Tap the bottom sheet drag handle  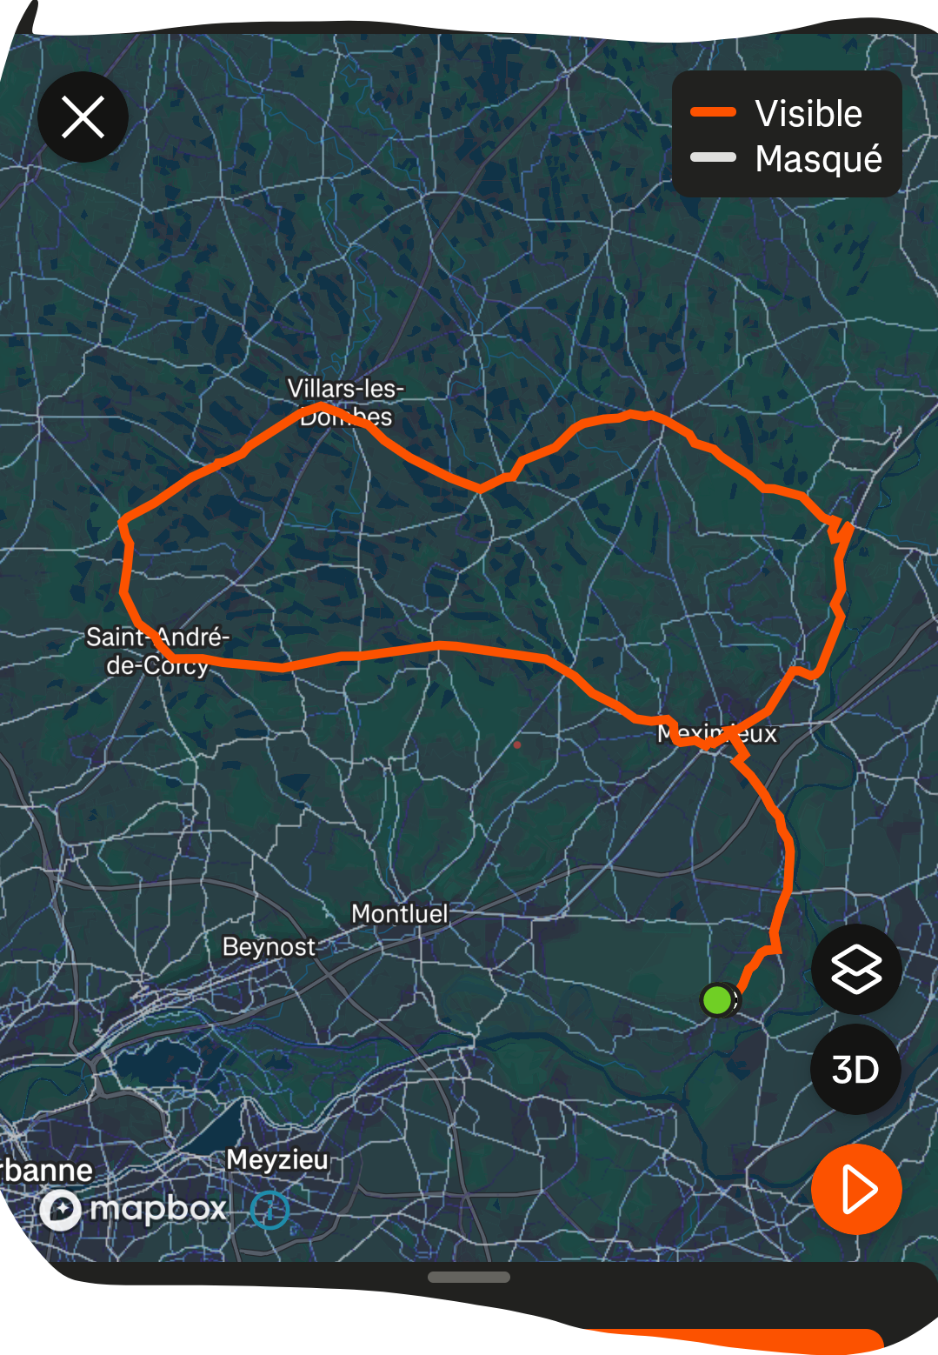click(x=469, y=1277)
